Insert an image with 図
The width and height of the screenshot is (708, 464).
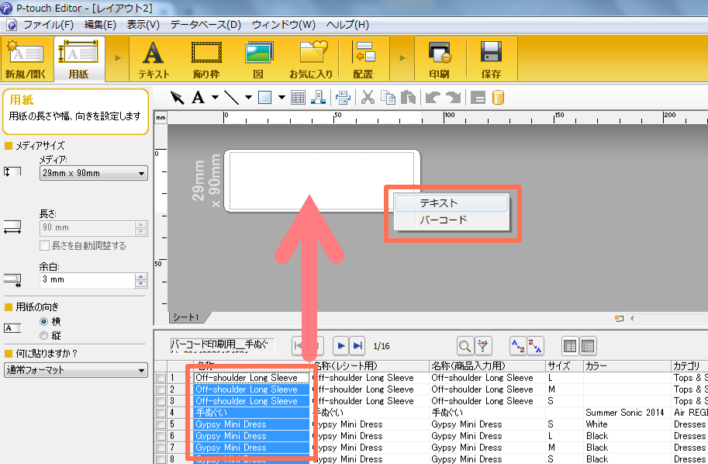pos(259,59)
